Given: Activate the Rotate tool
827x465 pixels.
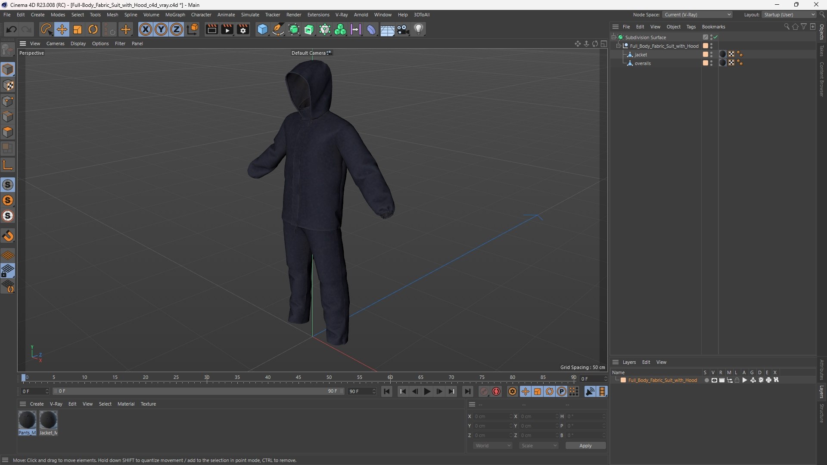Looking at the screenshot, I should coord(93,29).
